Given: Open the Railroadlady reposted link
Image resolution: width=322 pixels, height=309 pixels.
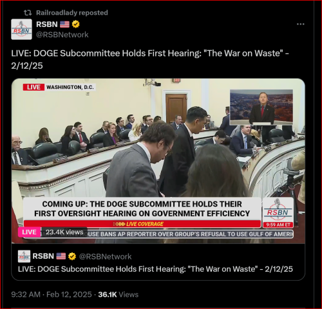Looking at the screenshot, I should [x=72, y=13].
